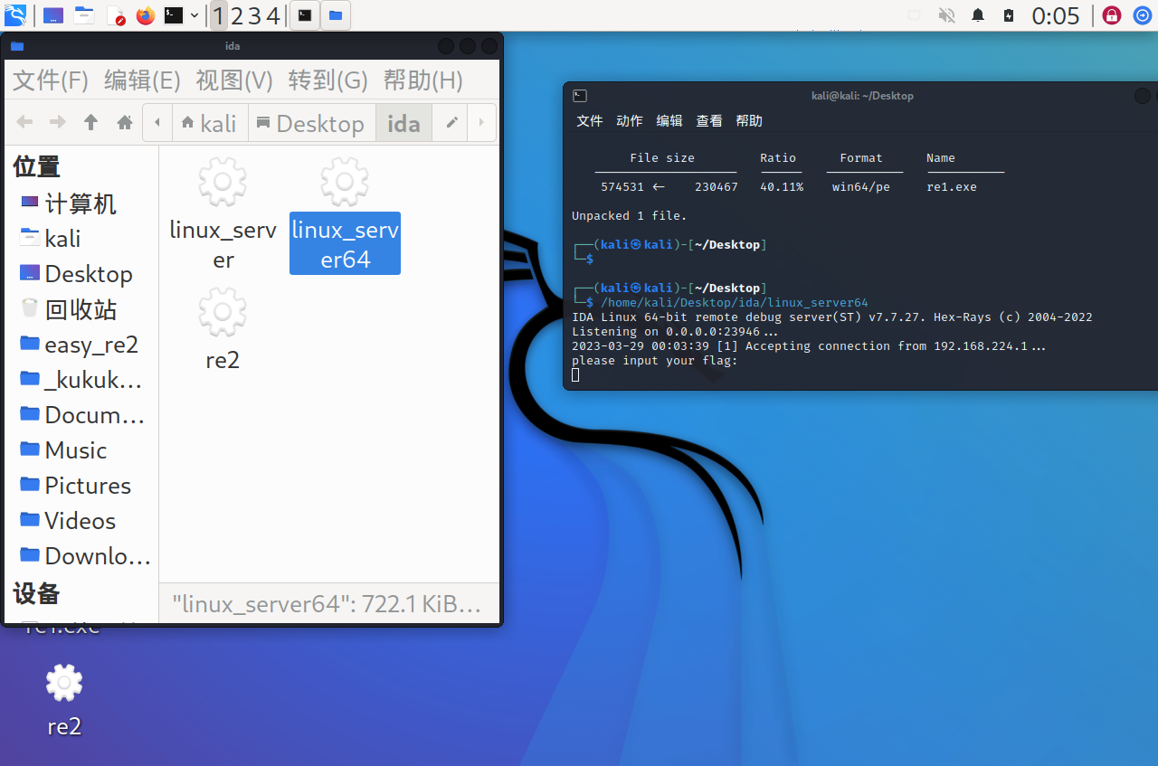
Task: Click the terminal cursor input line
Action: 575,375
